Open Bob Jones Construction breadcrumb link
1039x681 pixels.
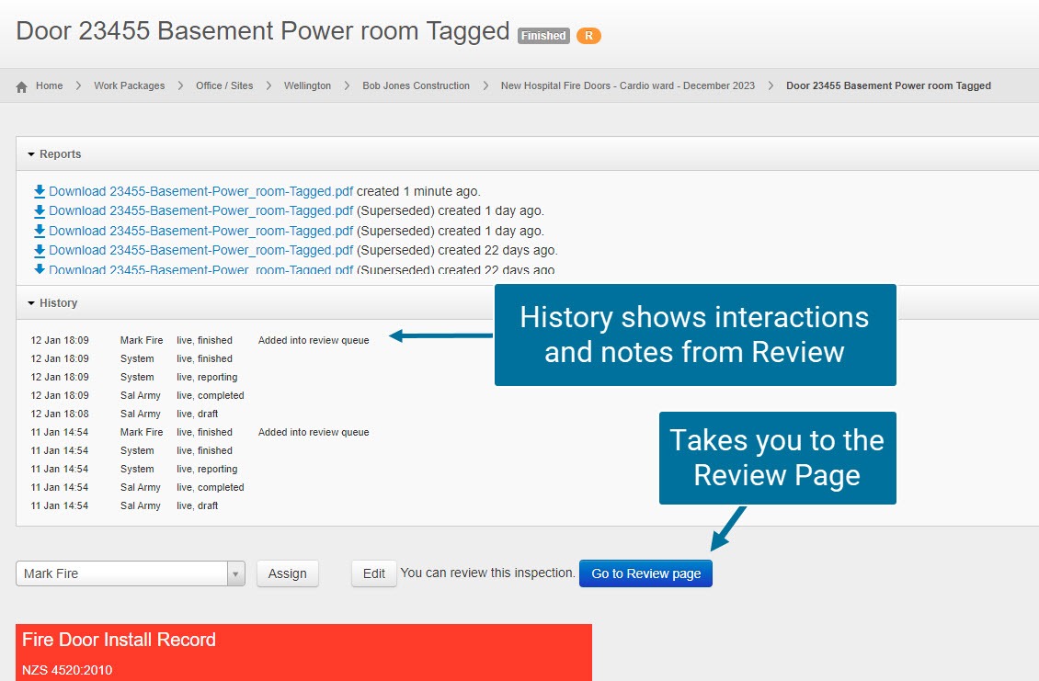click(416, 85)
